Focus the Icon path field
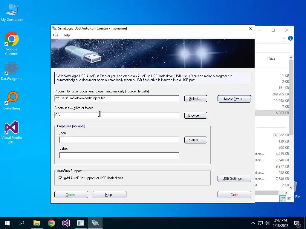The width and height of the screenshot is (306, 229). point(119,140)
